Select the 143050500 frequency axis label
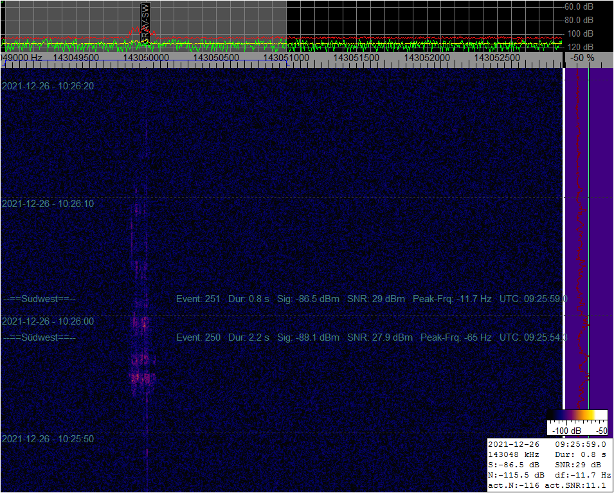 point(216,58)
